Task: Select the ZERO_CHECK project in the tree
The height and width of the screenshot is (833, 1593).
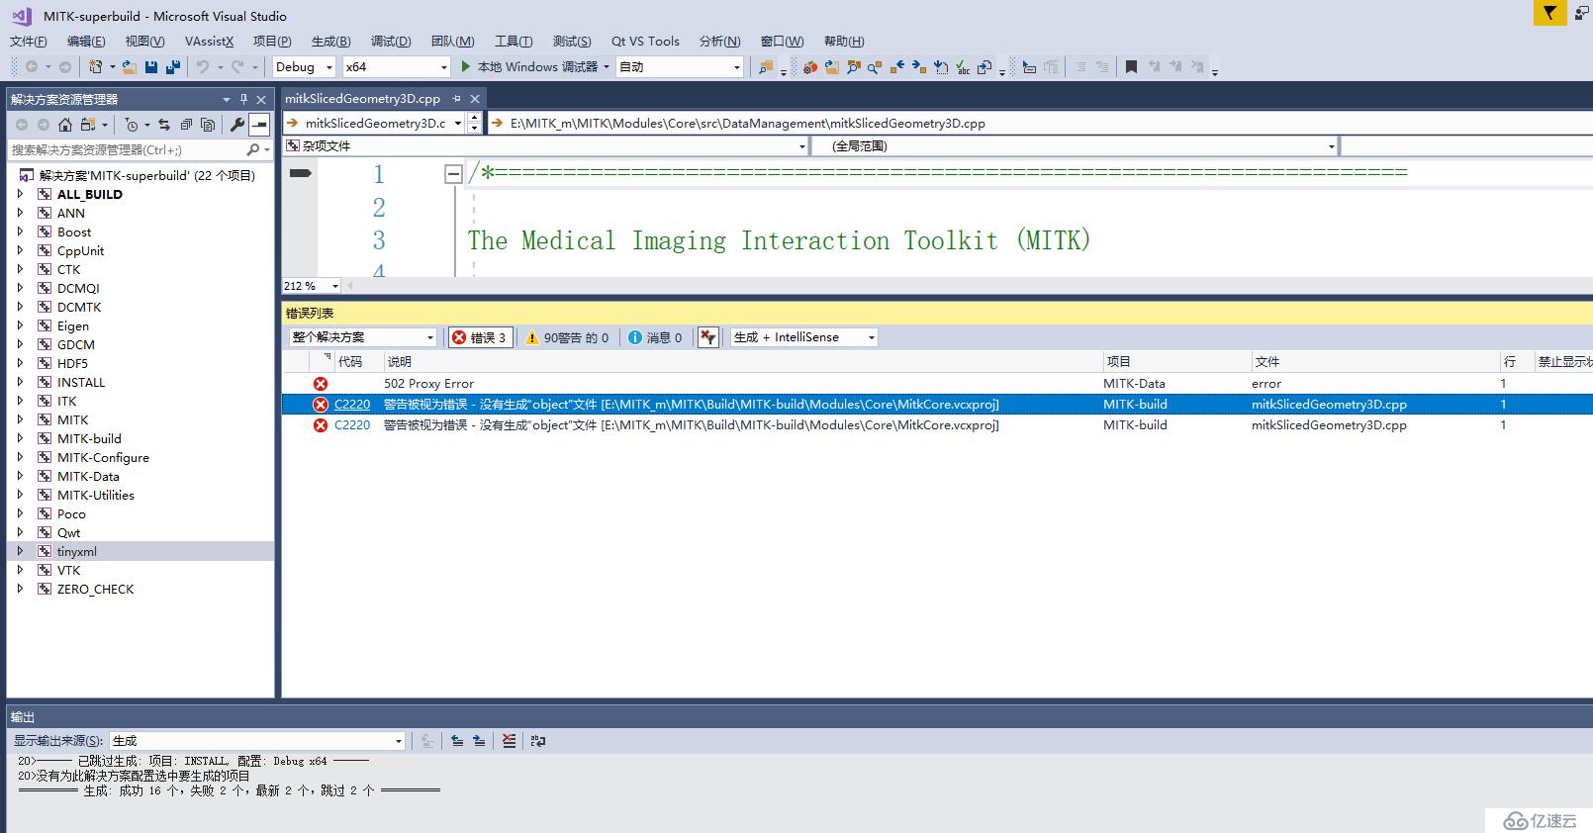Action: coord(95,589)
